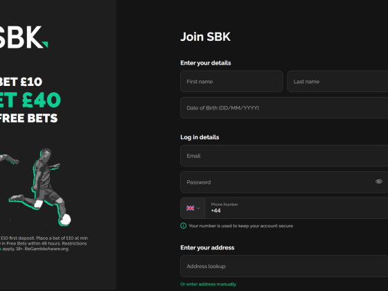The image size is (388, 291).
Task: Click the Date of Birth field
Action: (x=284, y=107)
